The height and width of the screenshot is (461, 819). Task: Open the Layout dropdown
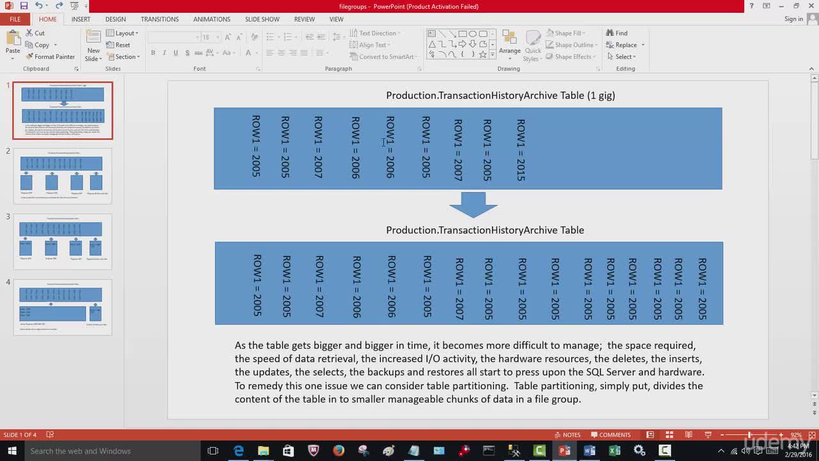click(122, 33)
